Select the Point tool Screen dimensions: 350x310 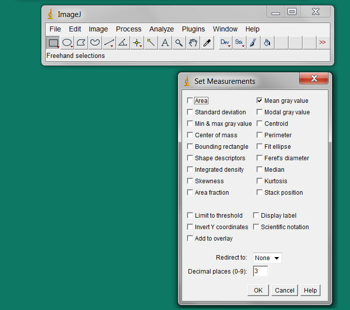click(137, 42)
